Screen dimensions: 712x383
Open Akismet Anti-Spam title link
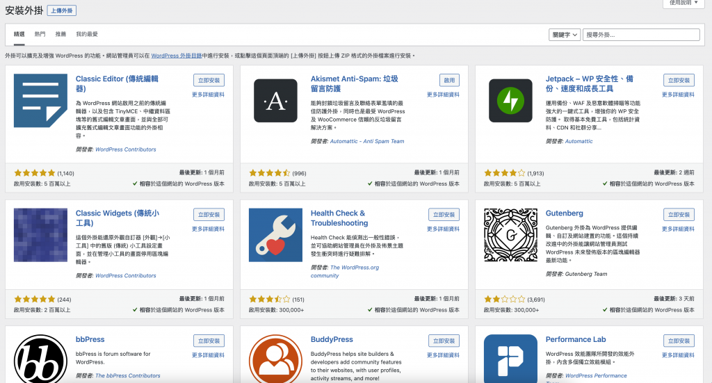354,83
